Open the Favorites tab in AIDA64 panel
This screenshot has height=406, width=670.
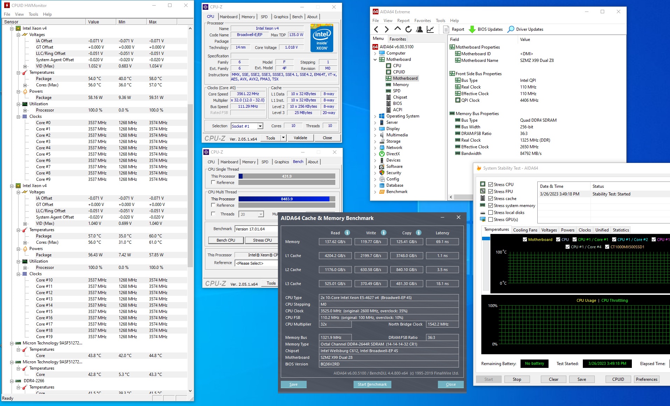[x=398, y=39]
